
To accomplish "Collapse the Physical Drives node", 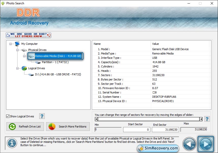I will [17, 50].
